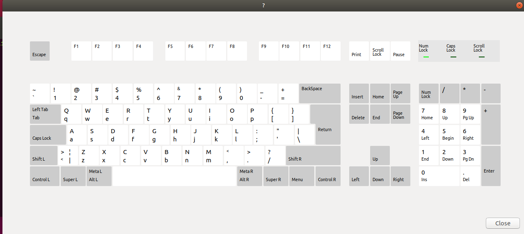Image resolution: width=524 pixels, height=234 pixels.
Task: Click the F1 function key
Action: tap(81, 51)
